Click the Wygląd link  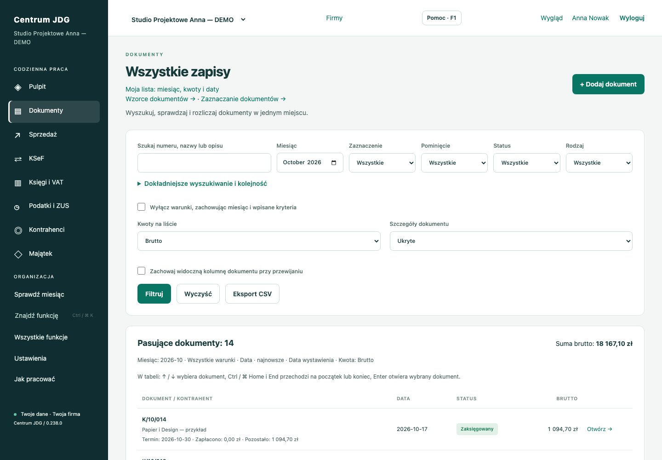click(x=552, y=18)
